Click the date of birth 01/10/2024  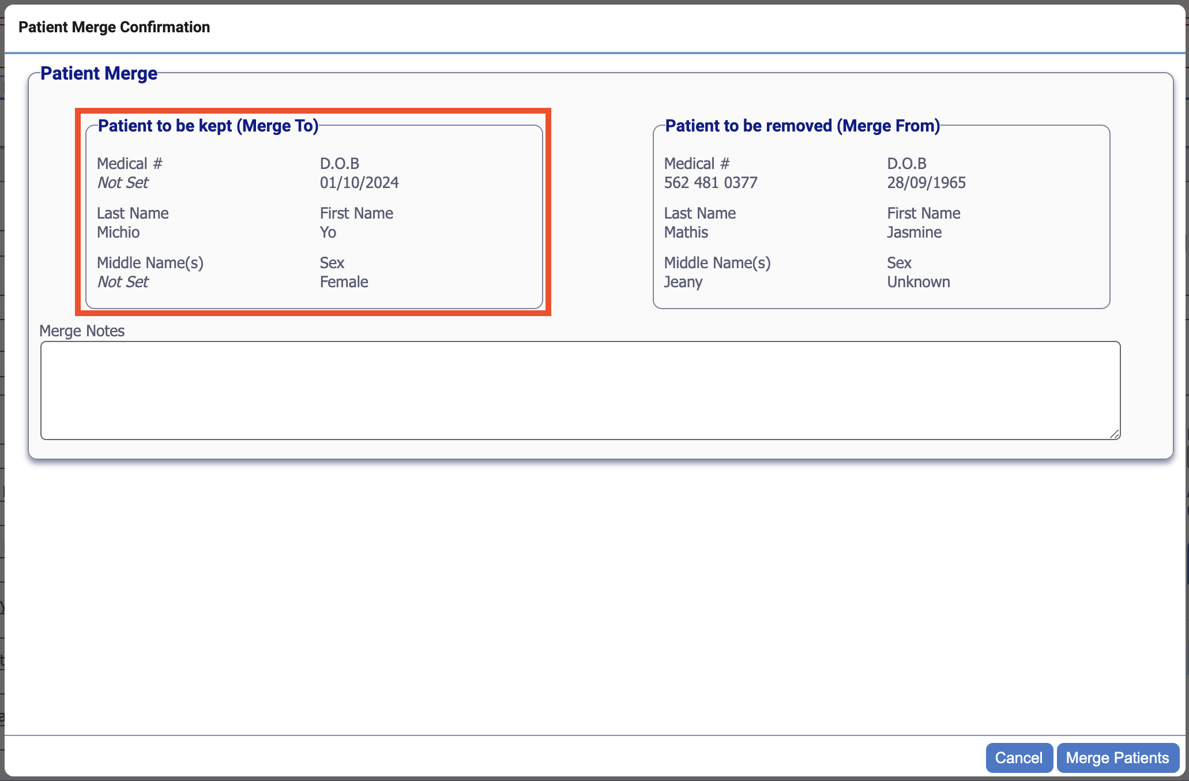(x=359, y=183)
